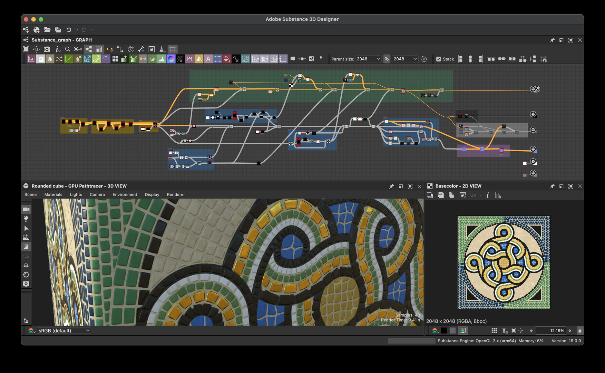605x373 pixels.
Task: Expand the sRGB (default) color profile dropdown
Action: coord(64,331)
